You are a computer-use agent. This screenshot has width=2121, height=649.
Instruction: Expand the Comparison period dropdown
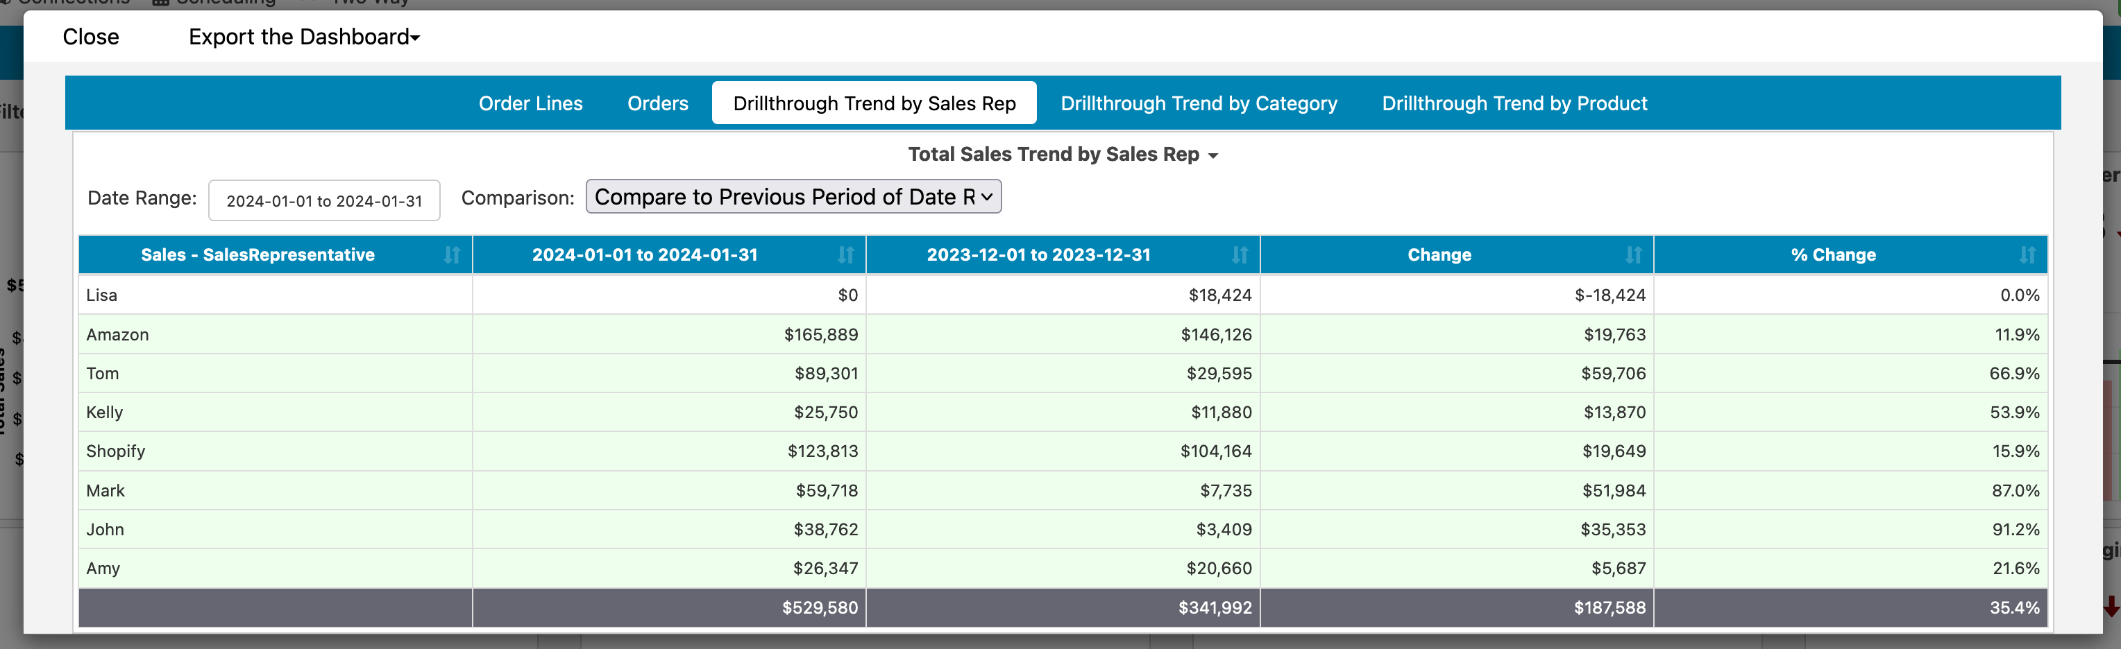pos(793,198)
